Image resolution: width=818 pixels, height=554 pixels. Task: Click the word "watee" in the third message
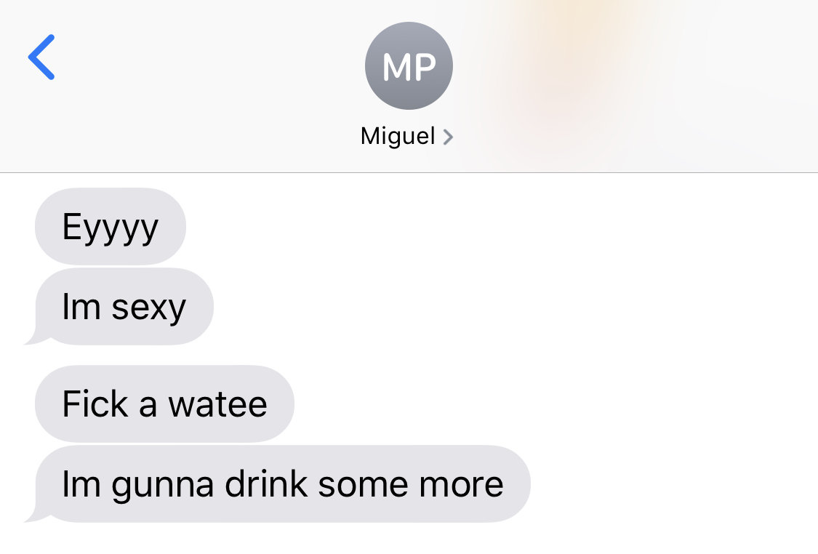point(218,404)
